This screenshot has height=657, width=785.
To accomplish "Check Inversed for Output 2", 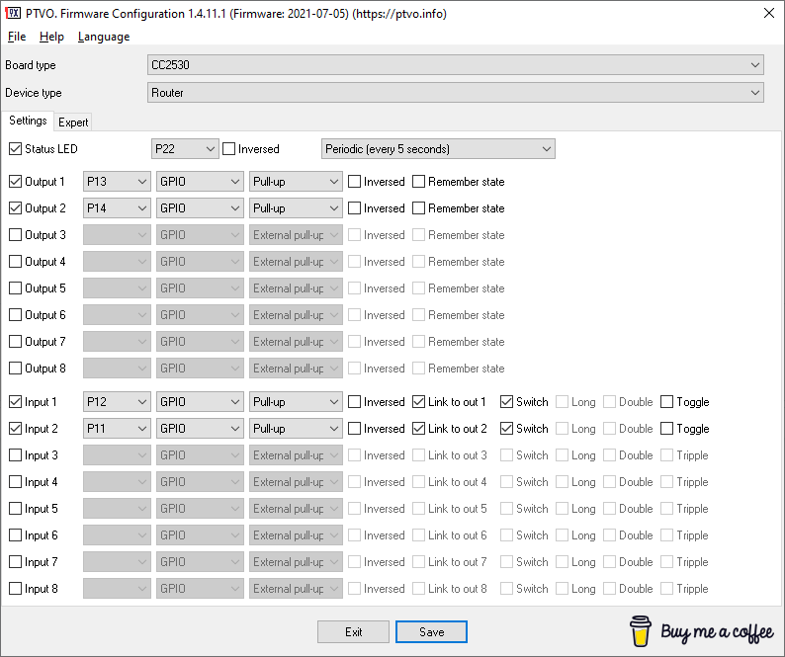I will [x=355, y=208].
